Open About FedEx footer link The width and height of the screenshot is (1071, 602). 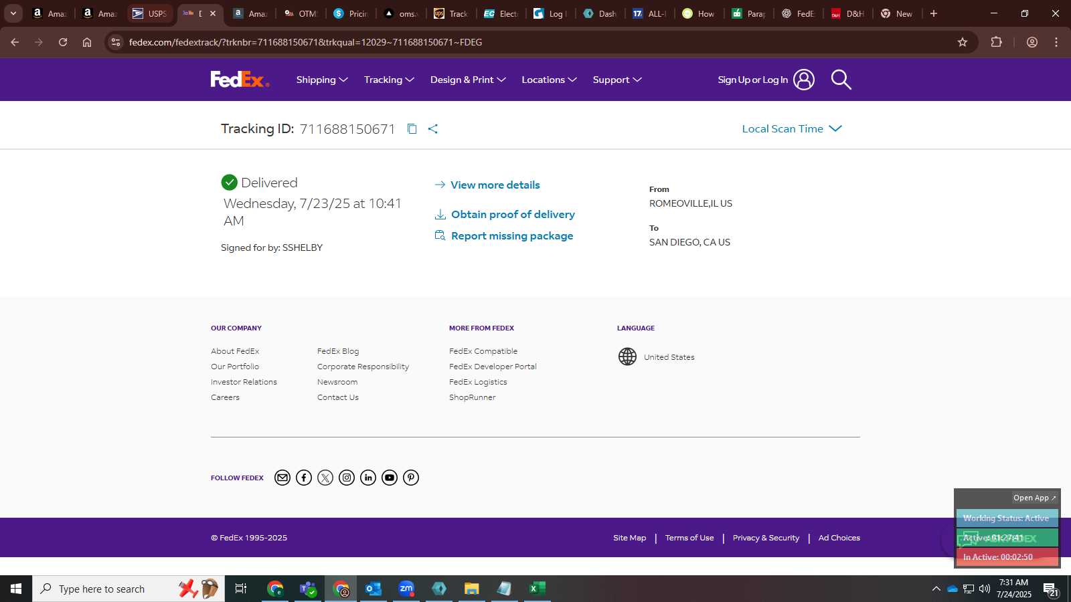235,351
